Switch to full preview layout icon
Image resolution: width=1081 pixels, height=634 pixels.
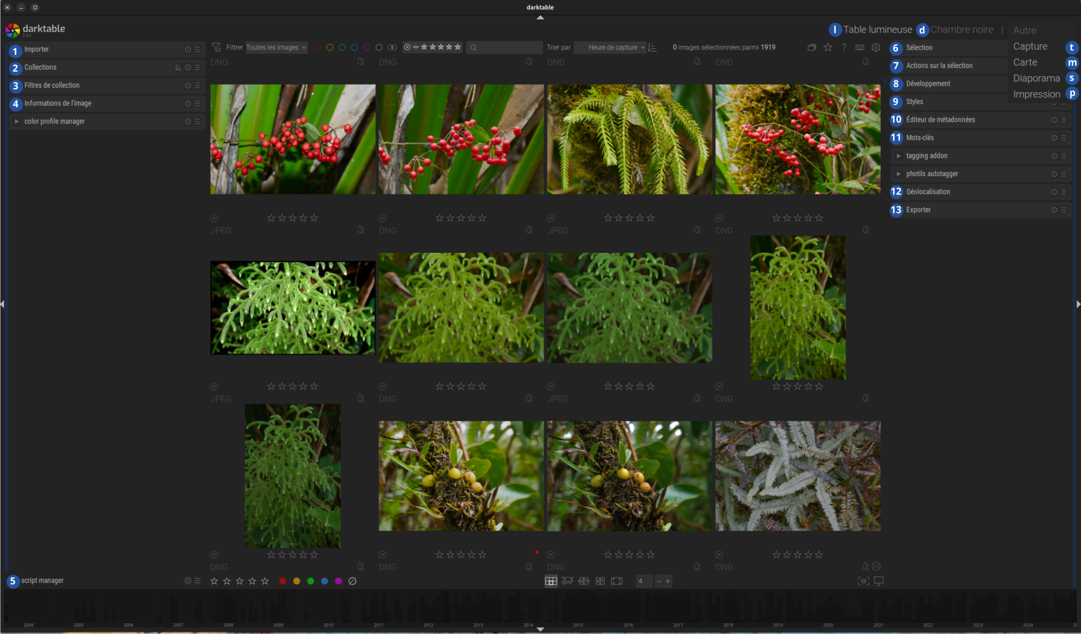click(x=617, y=581)
